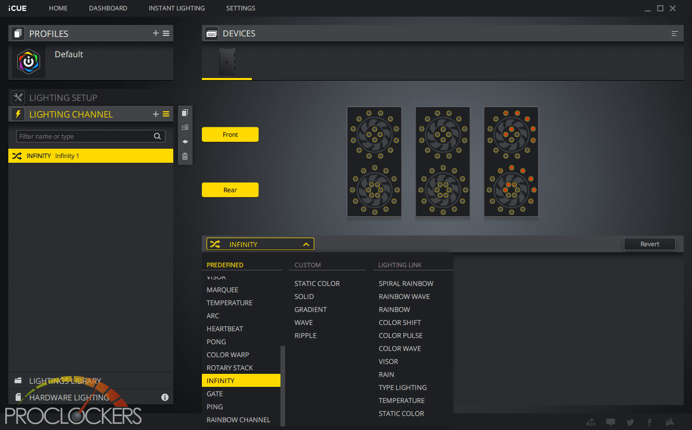Click the Profiles stacked-pages icon

18,34
